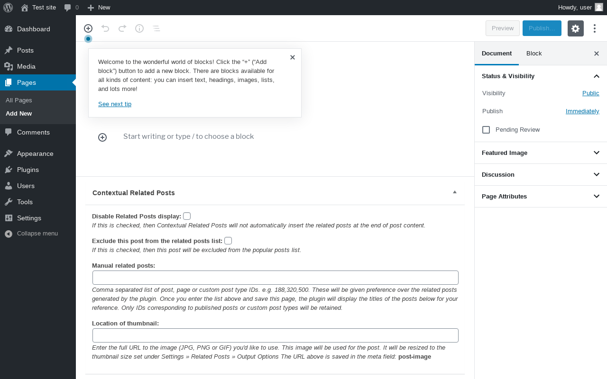
Task: Switch to the Block tab
Action: (x=534, y=54)
